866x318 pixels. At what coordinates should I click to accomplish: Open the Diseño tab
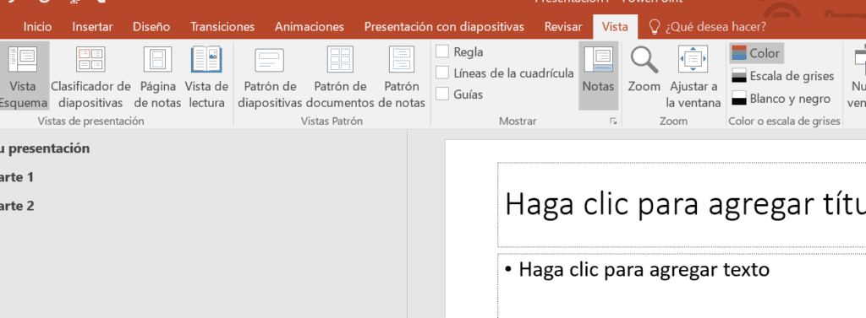pos(151,26)
